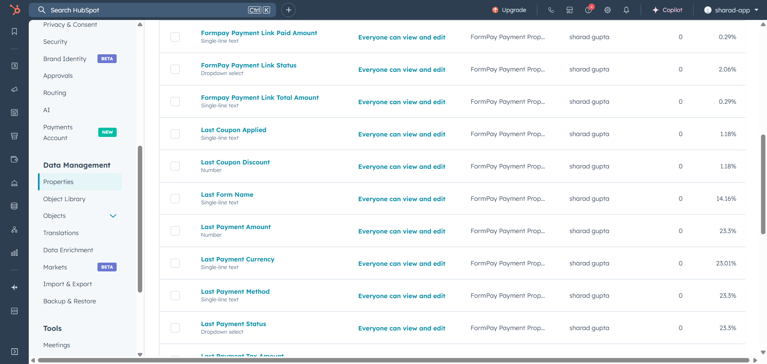Open Last Coupon Applied property
767x364 pixels.
pyautogui.click(x=233, y=130)
